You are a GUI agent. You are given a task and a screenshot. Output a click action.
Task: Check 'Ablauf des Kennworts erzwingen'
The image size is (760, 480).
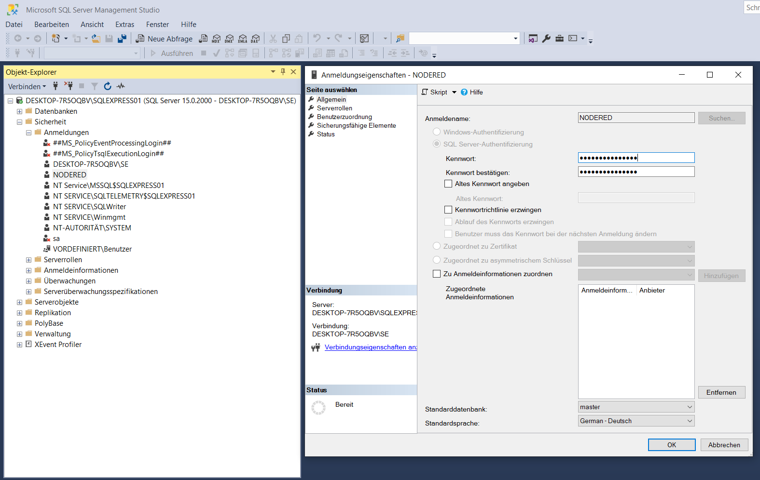coord(448,222)
